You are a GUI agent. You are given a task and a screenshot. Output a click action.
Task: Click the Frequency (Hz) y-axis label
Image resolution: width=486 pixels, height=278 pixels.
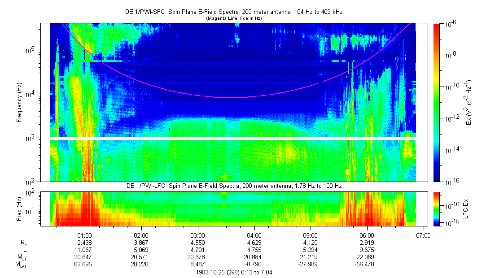tap(19, 102)
